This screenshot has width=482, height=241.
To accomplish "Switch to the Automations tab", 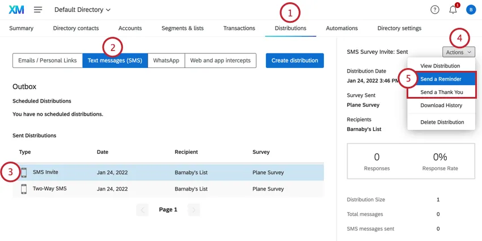I will click(341, 28).
